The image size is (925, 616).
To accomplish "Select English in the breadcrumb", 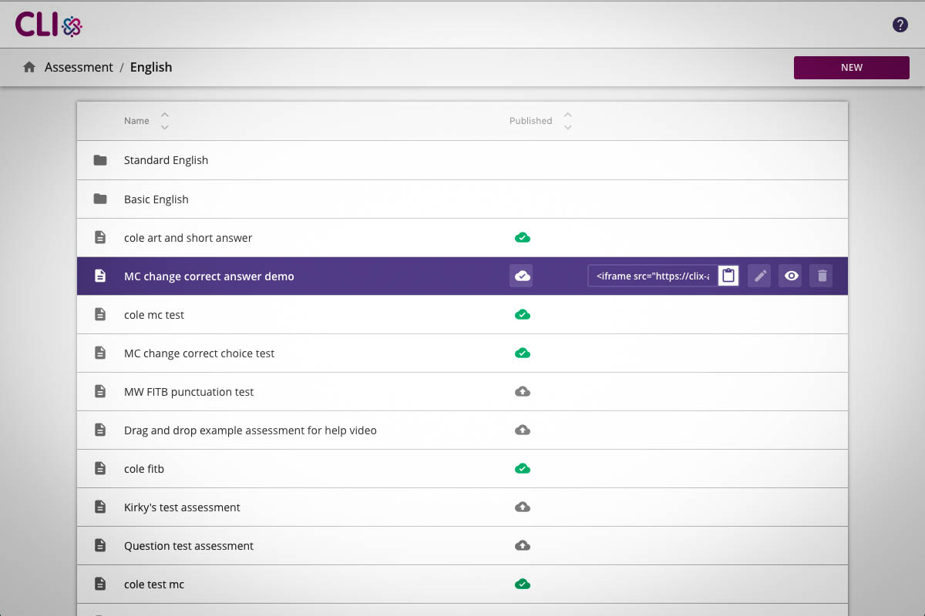I will [x=151, y=67].
